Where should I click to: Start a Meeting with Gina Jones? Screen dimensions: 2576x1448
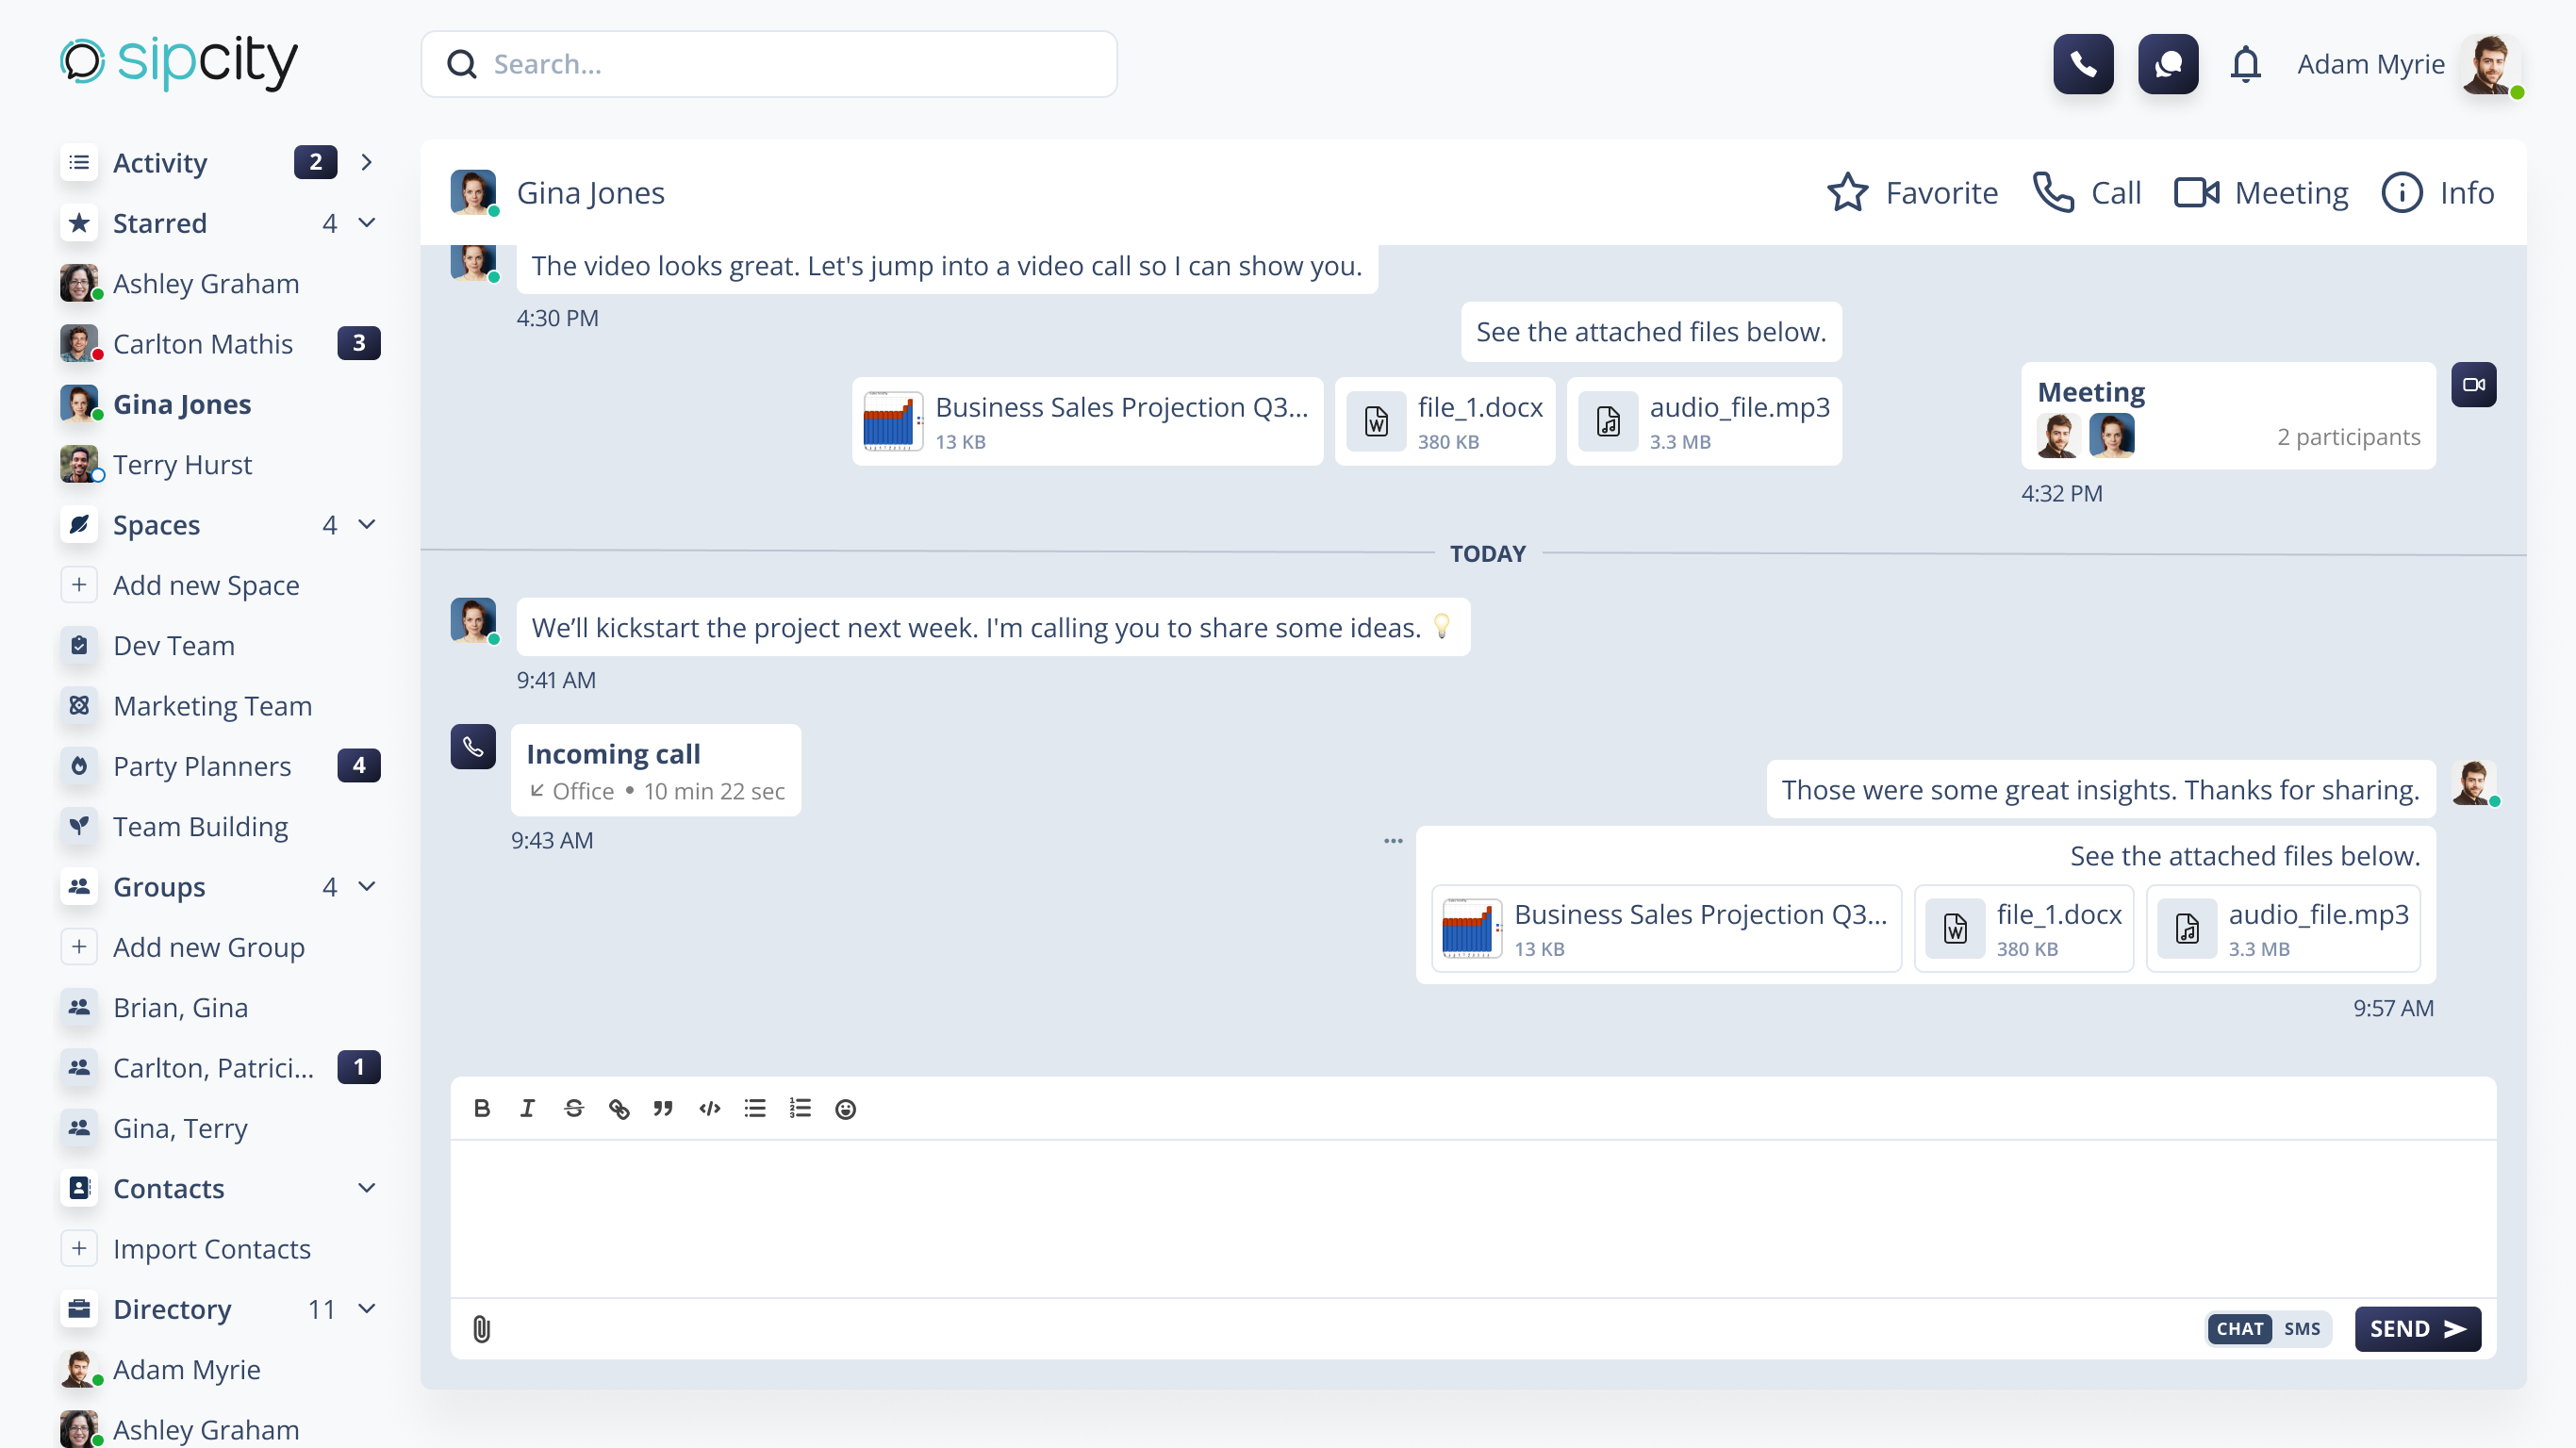point(2261,192)
